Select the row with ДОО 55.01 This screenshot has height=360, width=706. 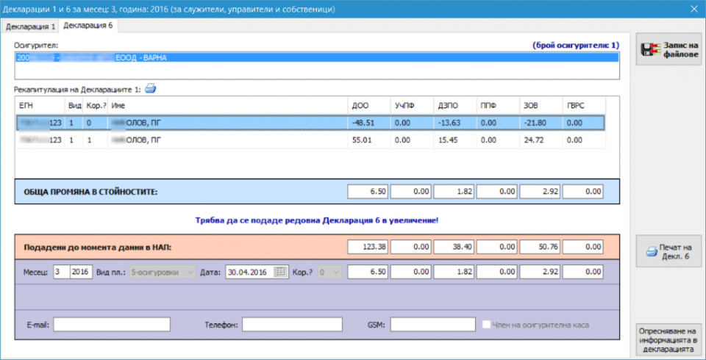[310, 140]
